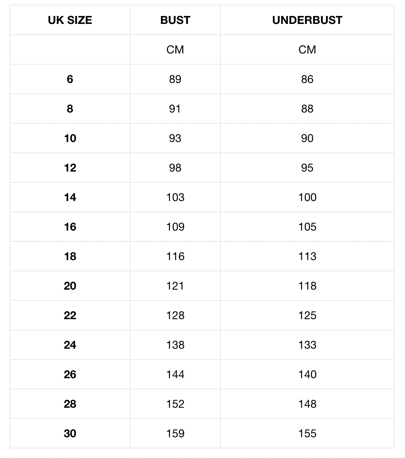Select underbust value 113
The height and width of the screenshot is (458, 405).
[x=307, y=256]
